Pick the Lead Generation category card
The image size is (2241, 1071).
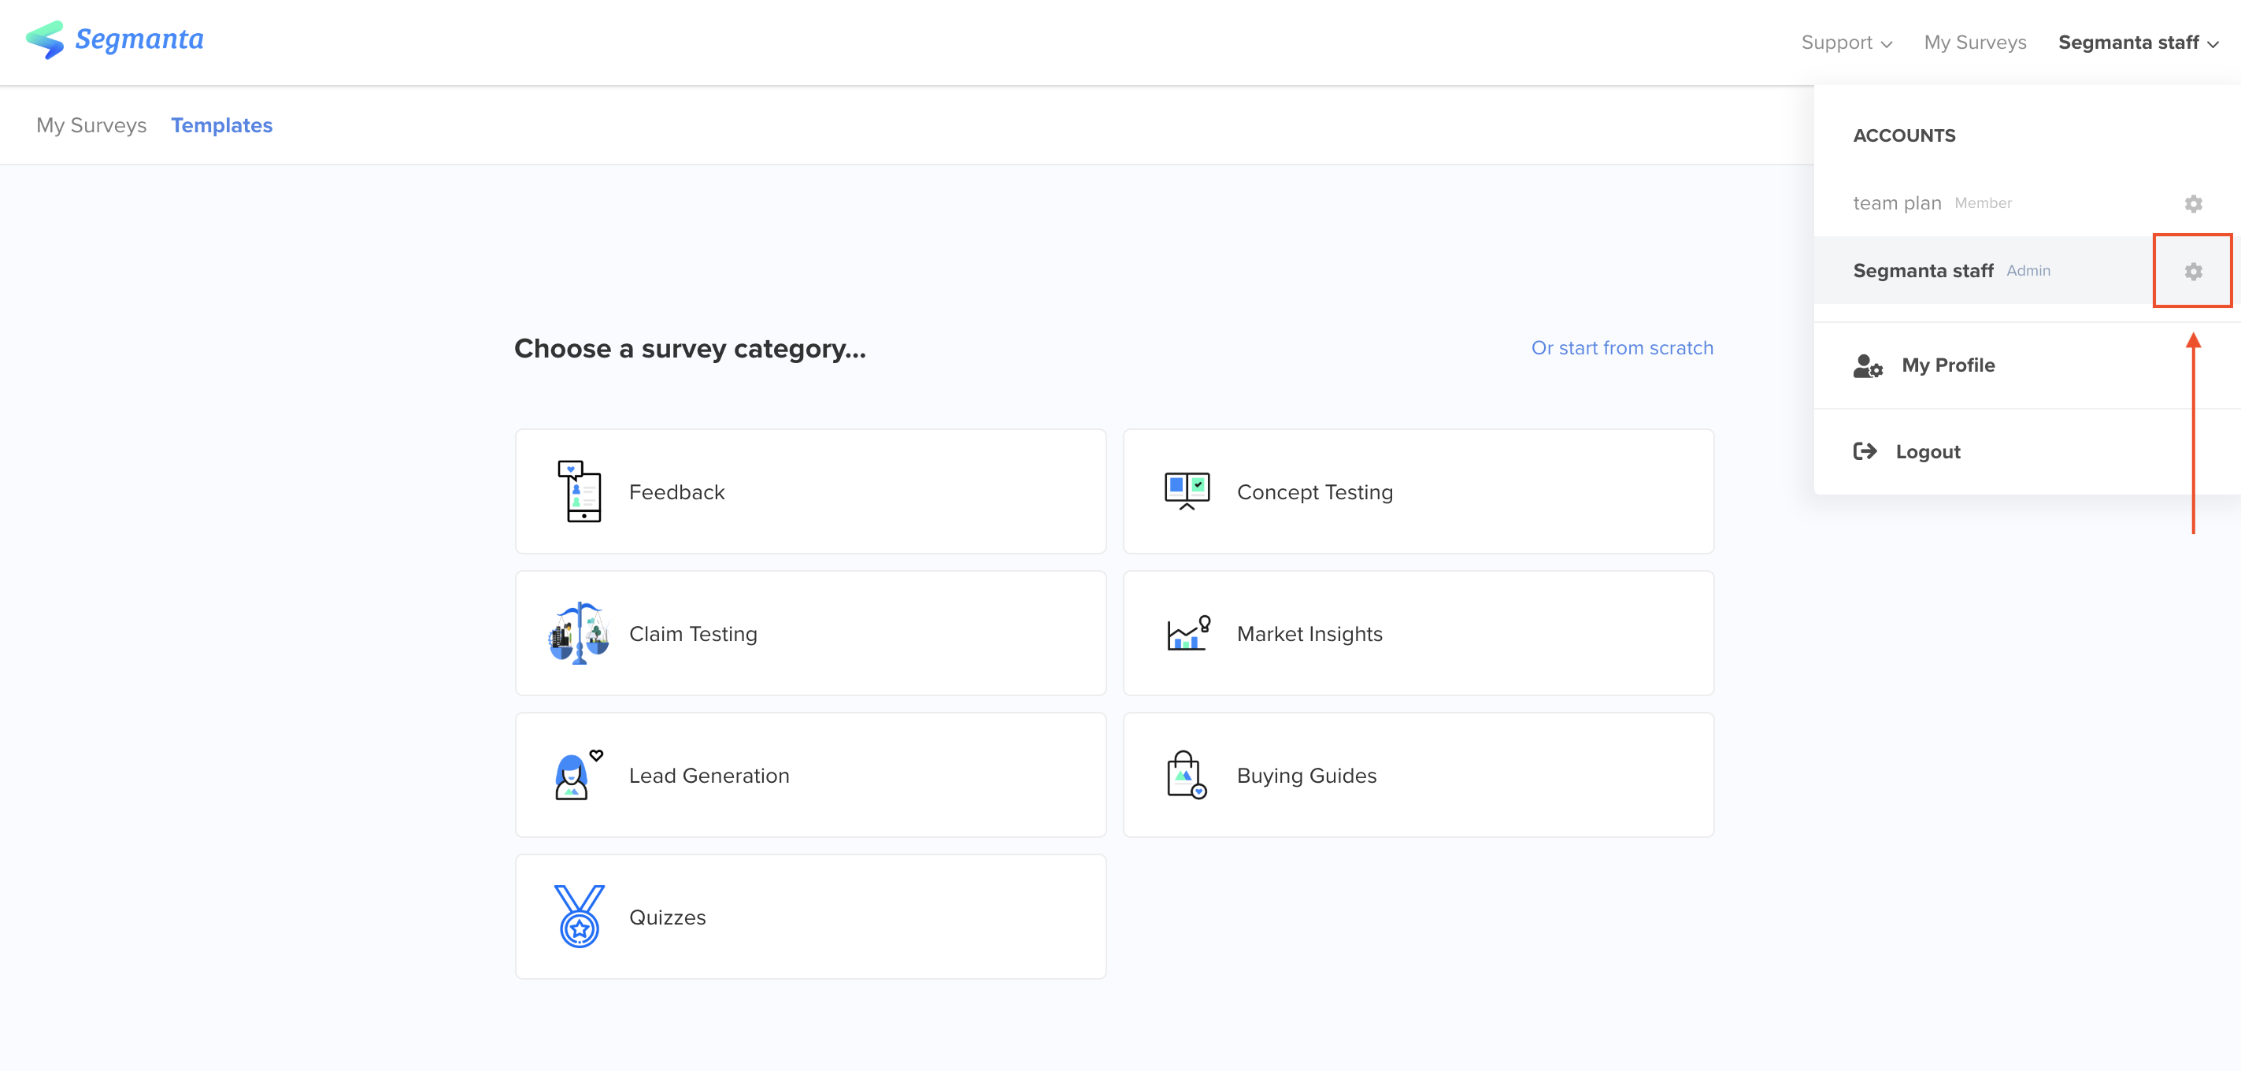coord(811,775)
